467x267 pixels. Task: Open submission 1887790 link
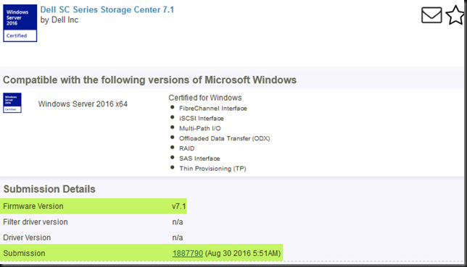click(x=188, y=253)
